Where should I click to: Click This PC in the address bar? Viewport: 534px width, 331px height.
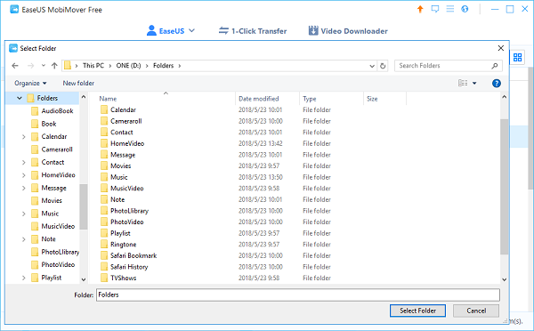point(93,66)
